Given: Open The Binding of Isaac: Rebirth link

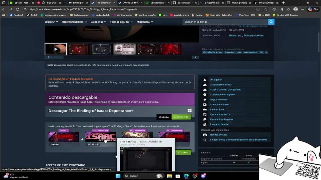Looking at the screenshot, I should [x=110, y=102].
